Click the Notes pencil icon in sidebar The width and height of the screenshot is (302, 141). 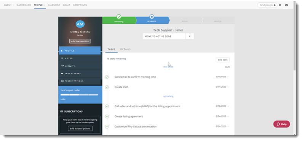[x=62, y=58]
